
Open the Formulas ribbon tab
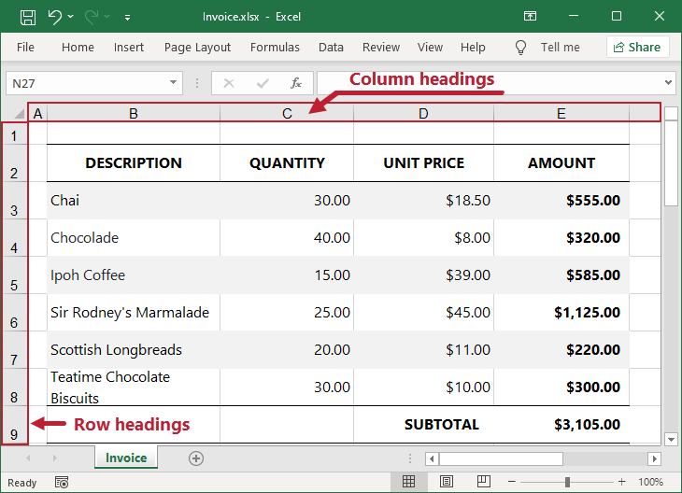pyautogui.click(x=275, y=47)
